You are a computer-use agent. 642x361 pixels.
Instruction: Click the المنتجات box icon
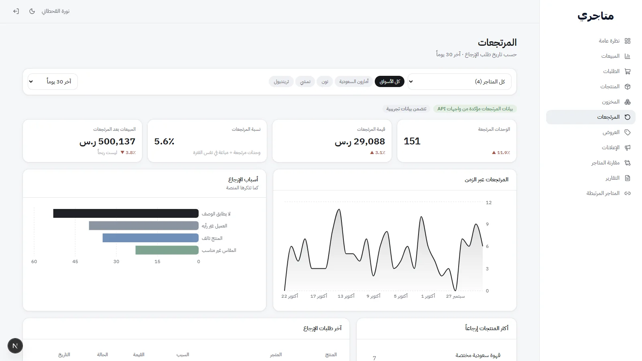[628, 87]
